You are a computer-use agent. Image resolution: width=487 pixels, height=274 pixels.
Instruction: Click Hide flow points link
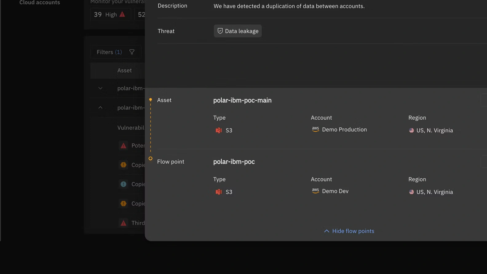pyautogui.click(x=349, y=231)
